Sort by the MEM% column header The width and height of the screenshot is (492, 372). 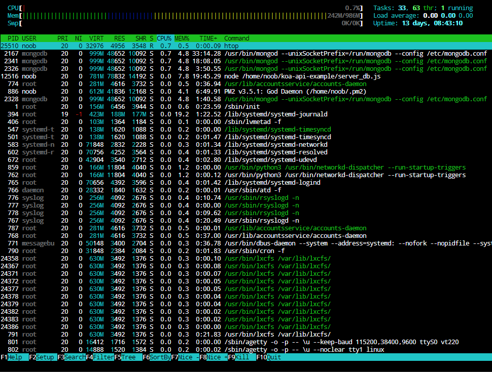click(182, 38)
